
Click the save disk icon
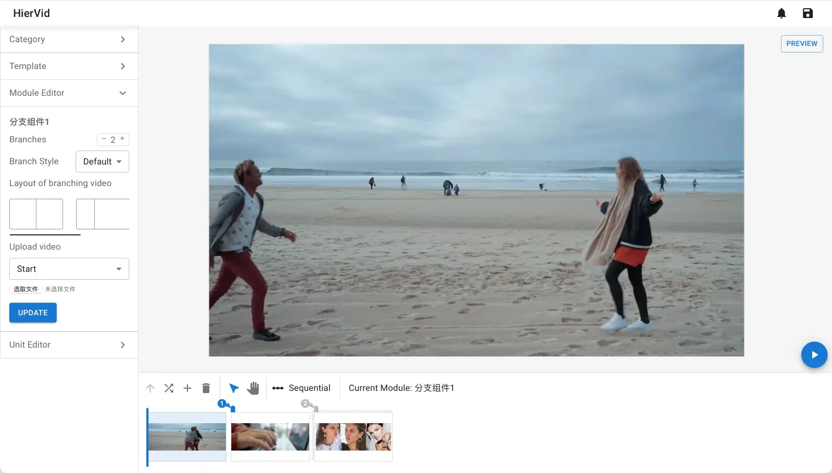point(807,13)
